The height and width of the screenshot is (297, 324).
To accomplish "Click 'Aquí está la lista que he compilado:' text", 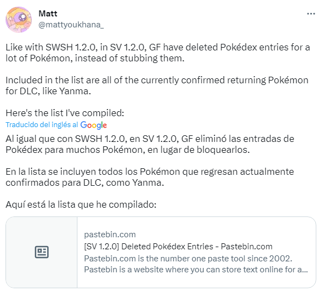I will click(81, 204).
